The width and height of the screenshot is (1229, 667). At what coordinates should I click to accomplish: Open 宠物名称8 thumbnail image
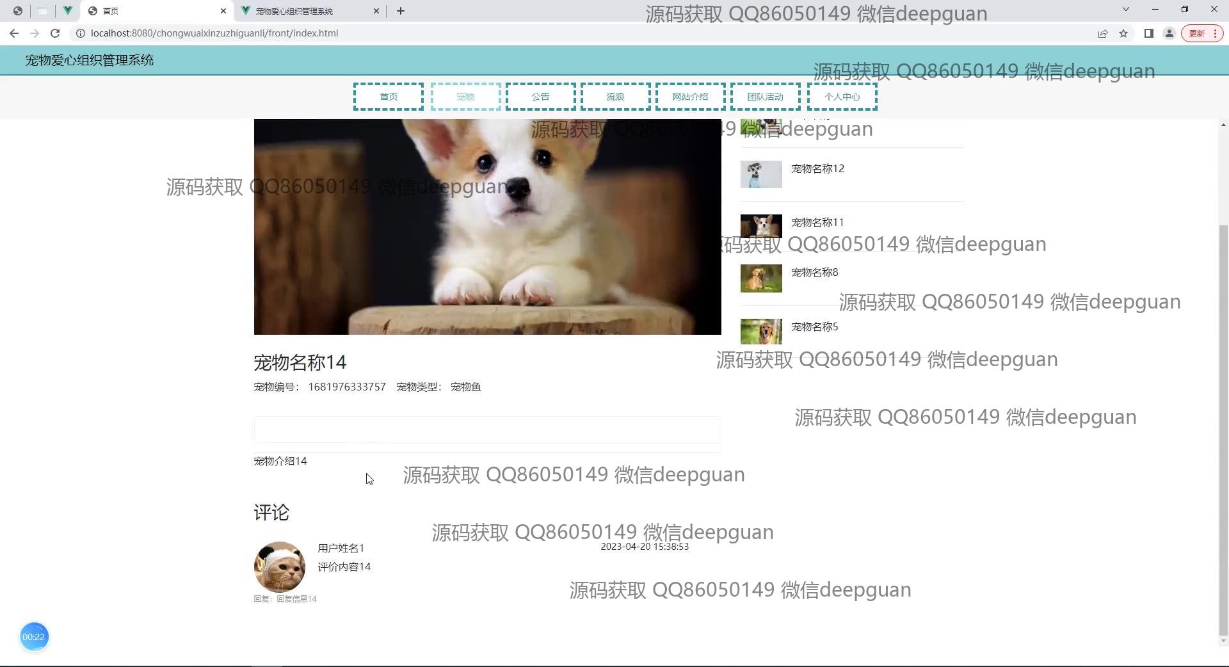[x=761, y=278]
